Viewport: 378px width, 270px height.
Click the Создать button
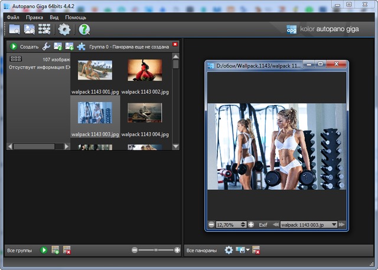coord(24,47)
